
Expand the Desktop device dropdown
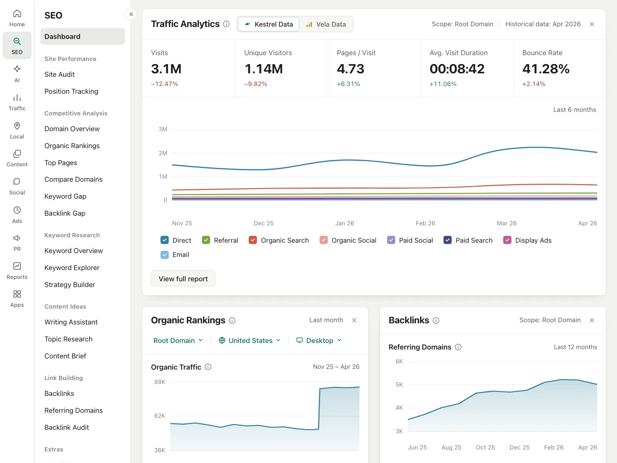319,340
